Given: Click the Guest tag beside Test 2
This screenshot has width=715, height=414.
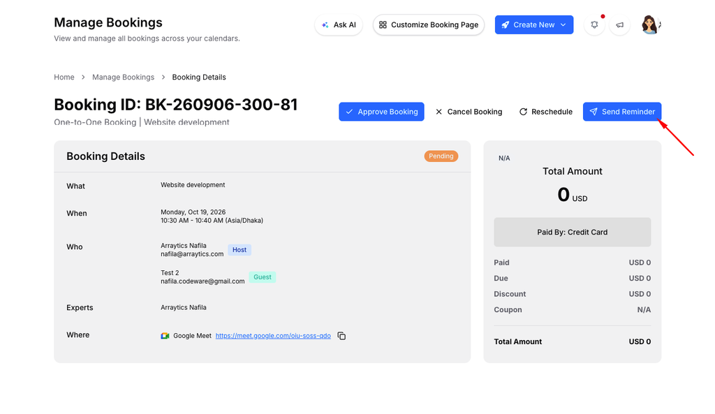Looking at the screenshot, I should click(263, 277).
